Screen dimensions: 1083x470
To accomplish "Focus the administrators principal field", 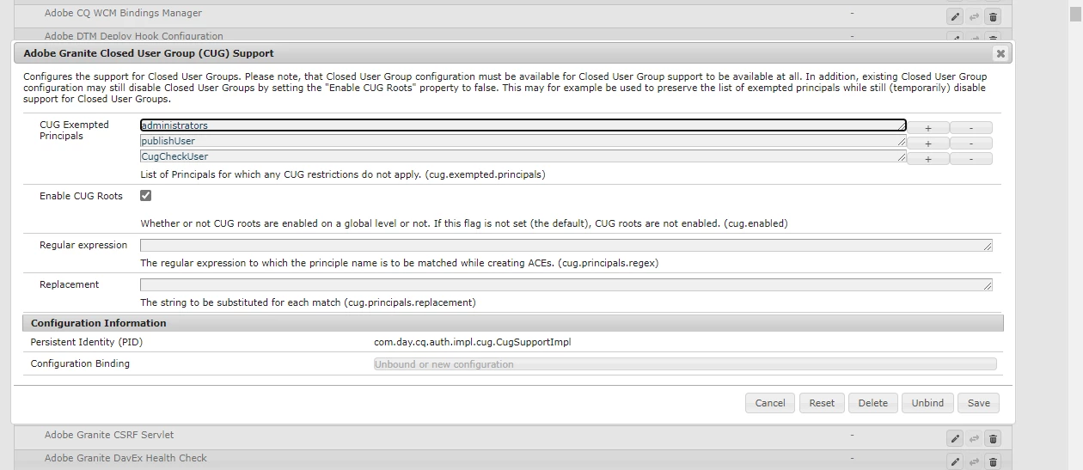I will pos(523,125).
